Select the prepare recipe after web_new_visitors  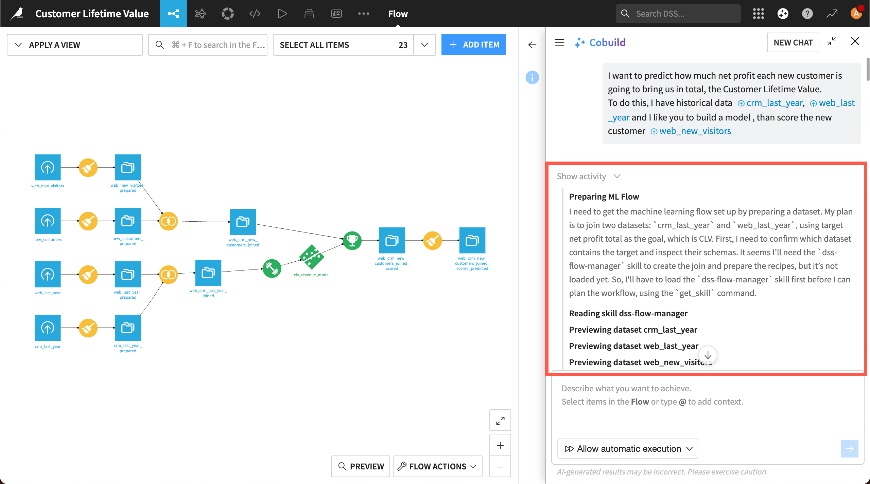pyautogui.click(x=88, y=167)
